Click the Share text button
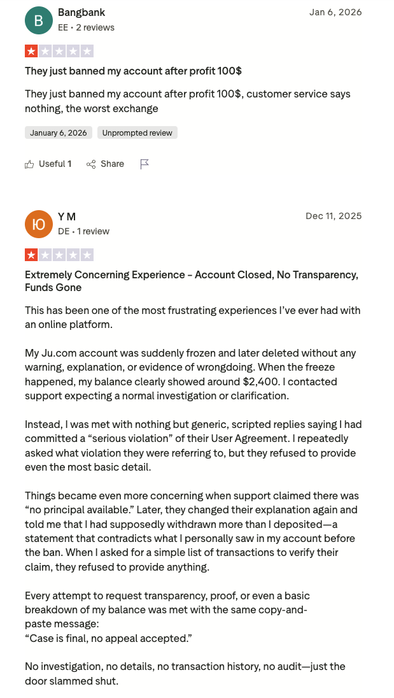Image resolution: width=394 pixels, height=698 pixels. [x=112, y=164]
